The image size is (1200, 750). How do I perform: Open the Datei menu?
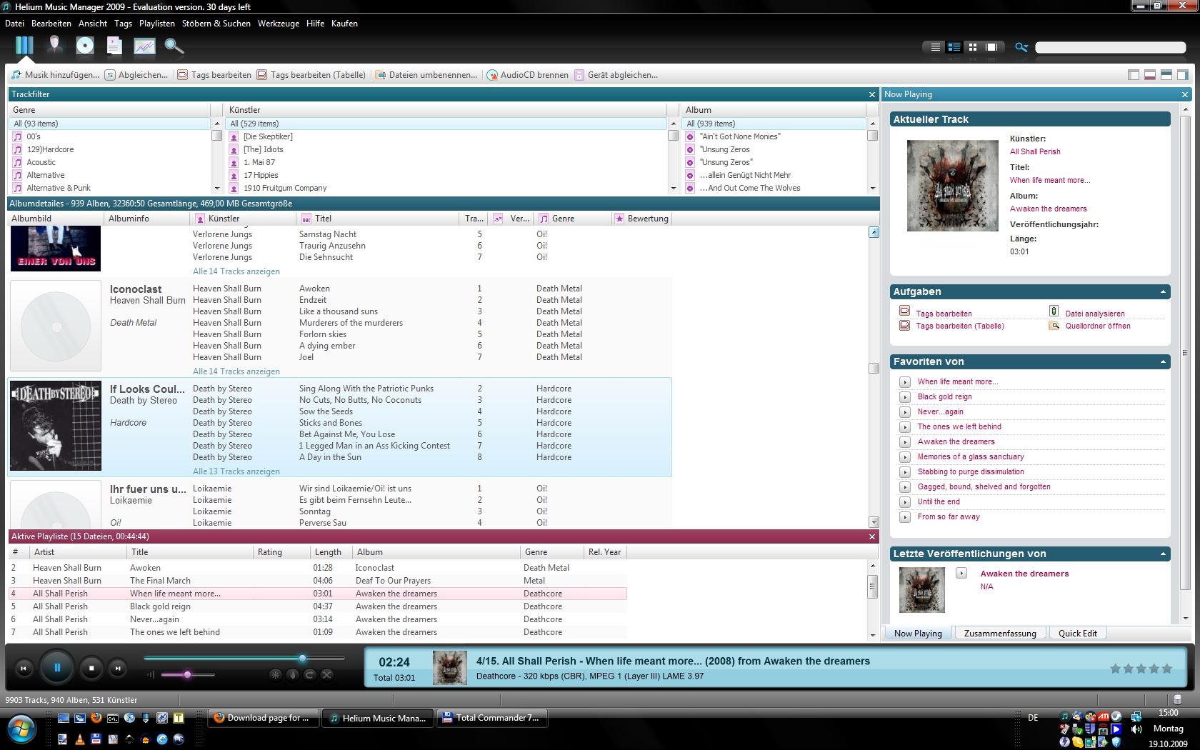point(14,24)
